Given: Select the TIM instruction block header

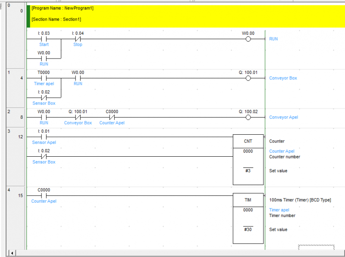Looking at the screenshot, I should pyautogui.click(x=248, y=200).
